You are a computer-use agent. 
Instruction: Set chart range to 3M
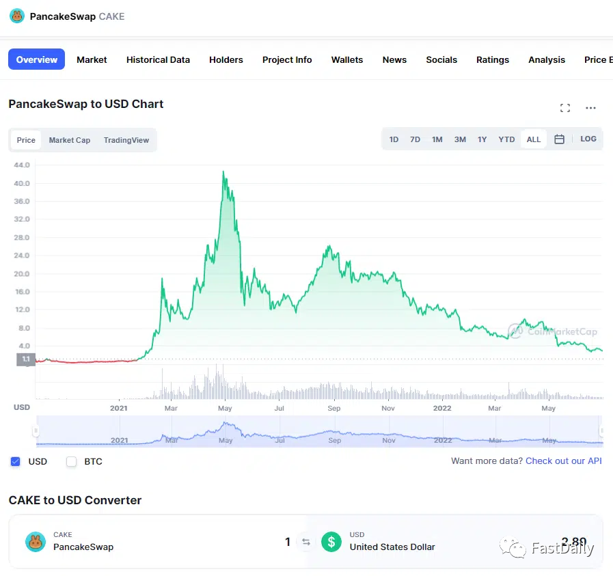pyautogui.click(x=460, y=139)
